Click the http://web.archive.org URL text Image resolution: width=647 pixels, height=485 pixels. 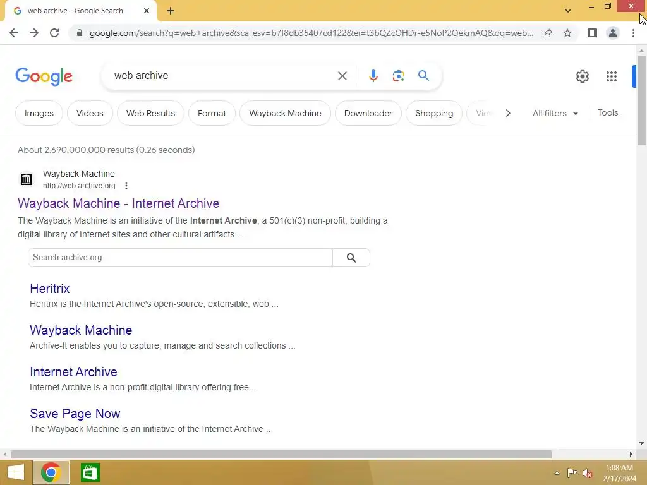(79, 186)
